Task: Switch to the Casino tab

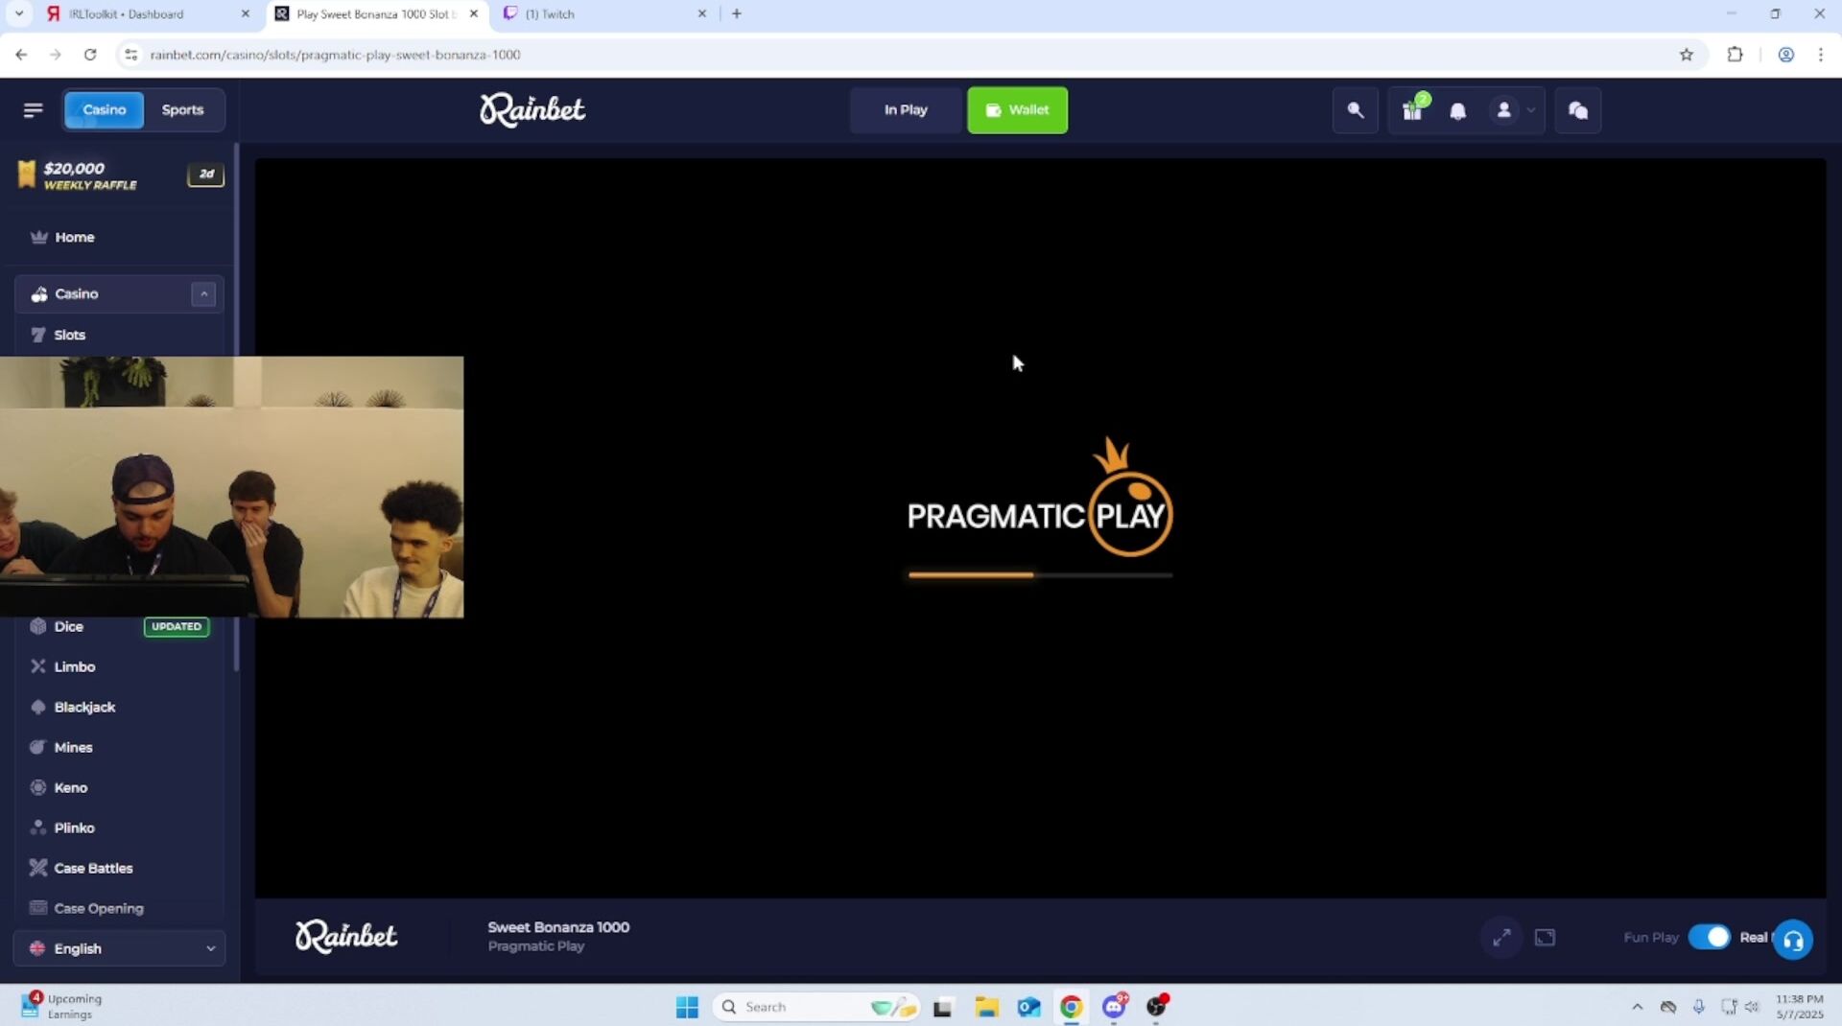Action: pos(104,110)
